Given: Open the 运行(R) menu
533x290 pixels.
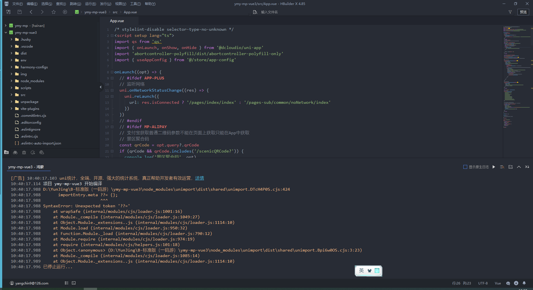Looking at the screenshot, I should tap(90, 4).
